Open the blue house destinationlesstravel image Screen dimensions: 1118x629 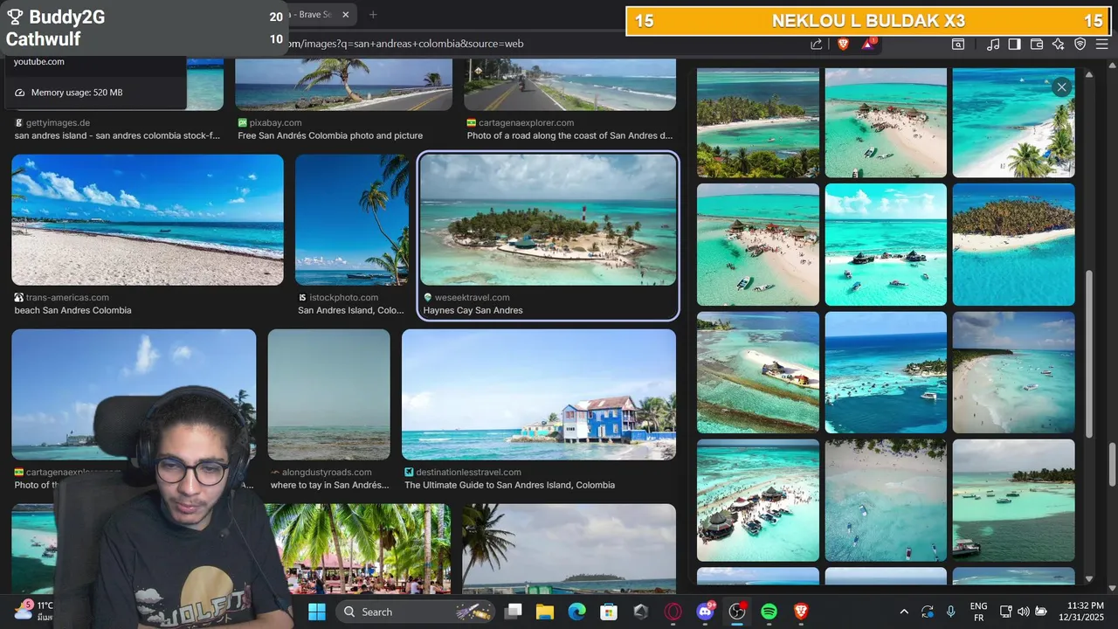tap(539, 394)
